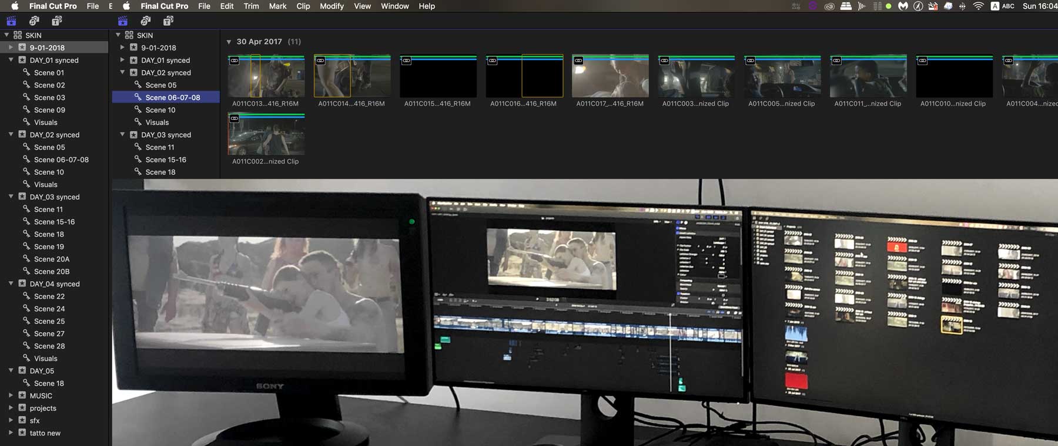Open Trim menu
This screenshot has height=446, width=1058.
[251, 6]
